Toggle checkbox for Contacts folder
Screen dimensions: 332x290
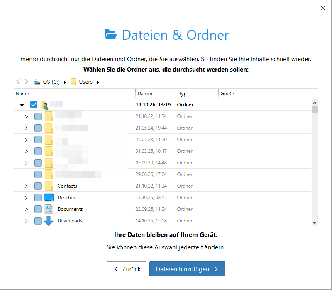click(x=38, y=186)
